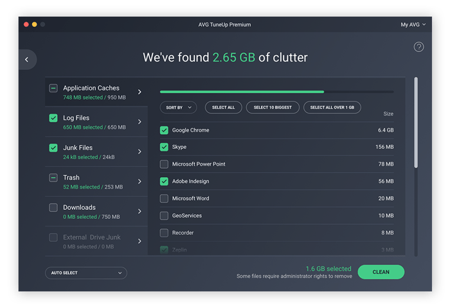This screenshot has width=450, height=308.
Task: Open help with the question mark icon
Action: 419,47
